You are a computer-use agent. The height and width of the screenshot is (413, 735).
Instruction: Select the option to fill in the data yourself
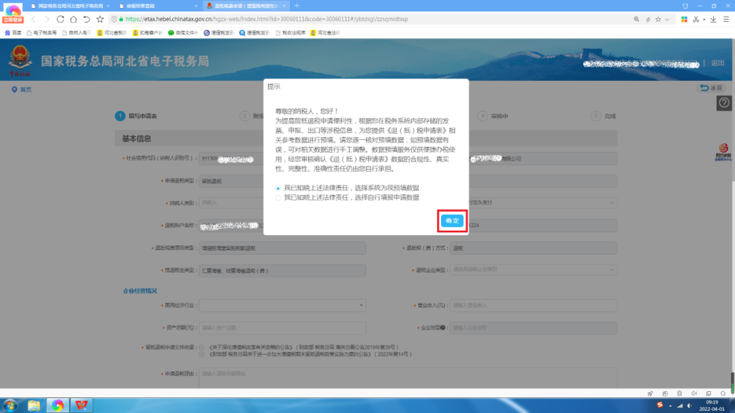click(278, 198)
